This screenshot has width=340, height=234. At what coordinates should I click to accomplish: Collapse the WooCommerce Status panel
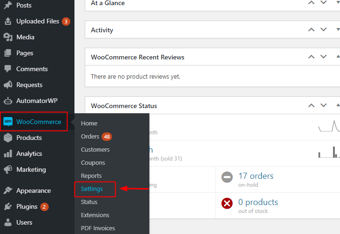pos(338,105)
